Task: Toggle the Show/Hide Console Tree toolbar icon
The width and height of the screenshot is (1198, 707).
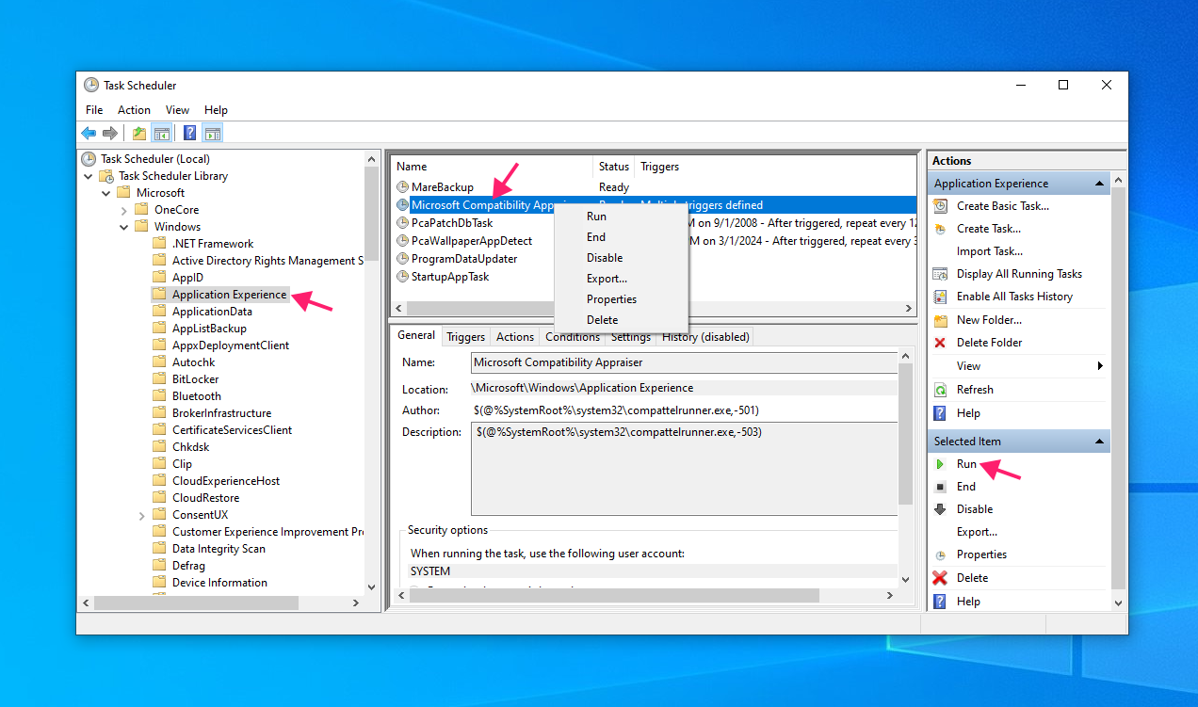Action: coord(161,133)
